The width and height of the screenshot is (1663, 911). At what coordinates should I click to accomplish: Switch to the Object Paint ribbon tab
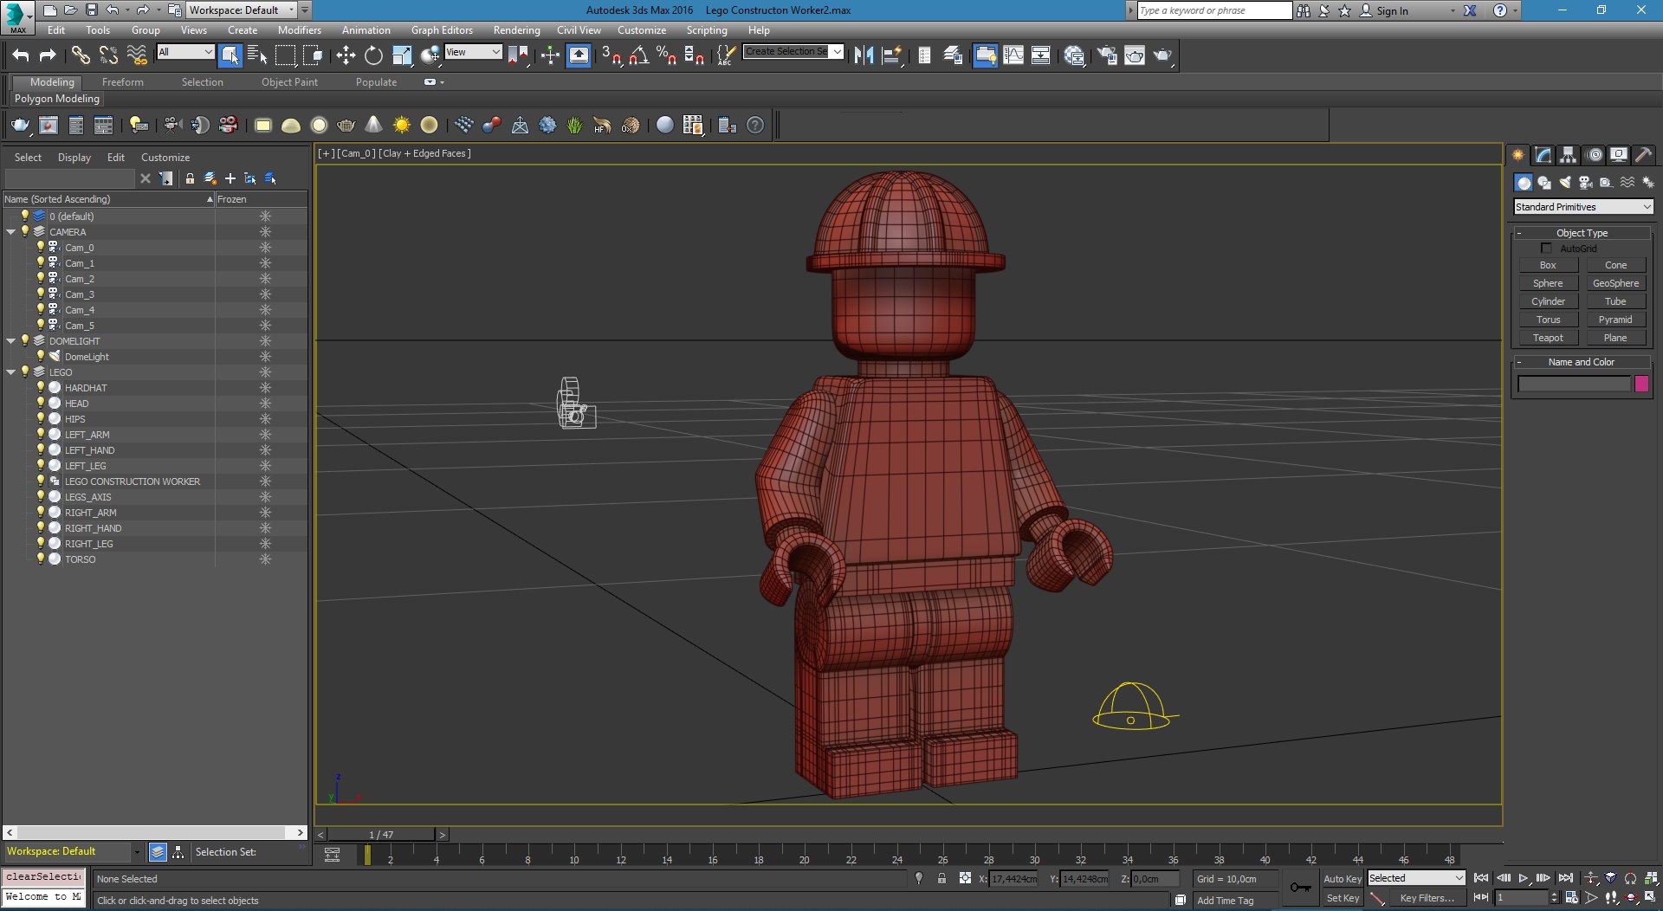coord(289,82)
